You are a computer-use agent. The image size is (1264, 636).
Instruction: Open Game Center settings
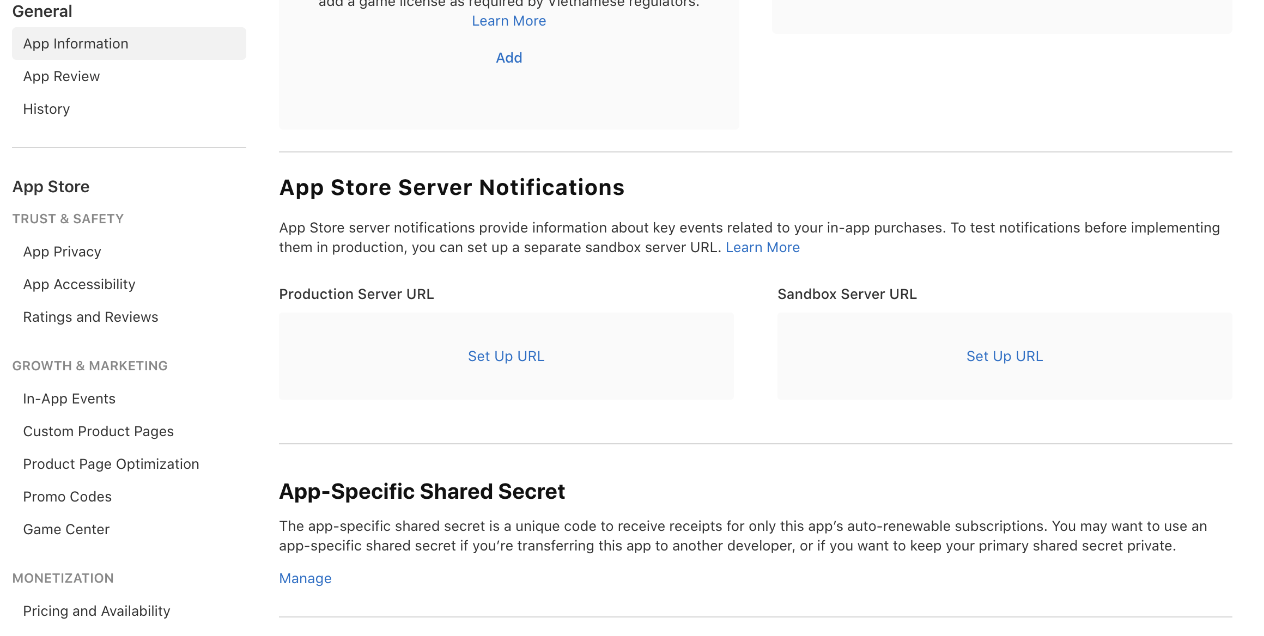[x=66, y=529]
